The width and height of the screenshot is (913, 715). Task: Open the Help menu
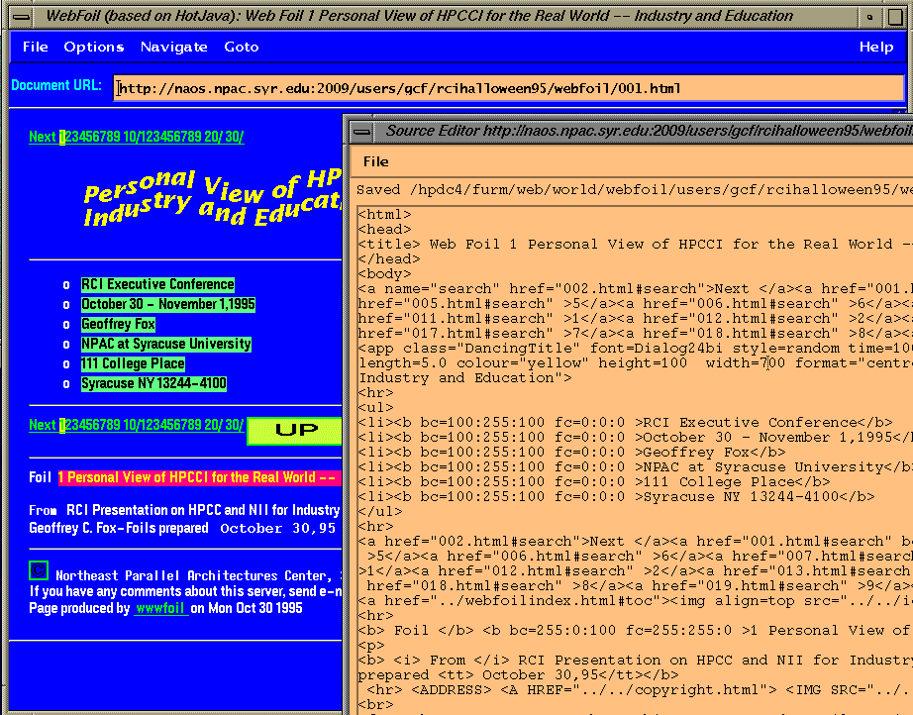pyautogui.click(x=875, y=47)
